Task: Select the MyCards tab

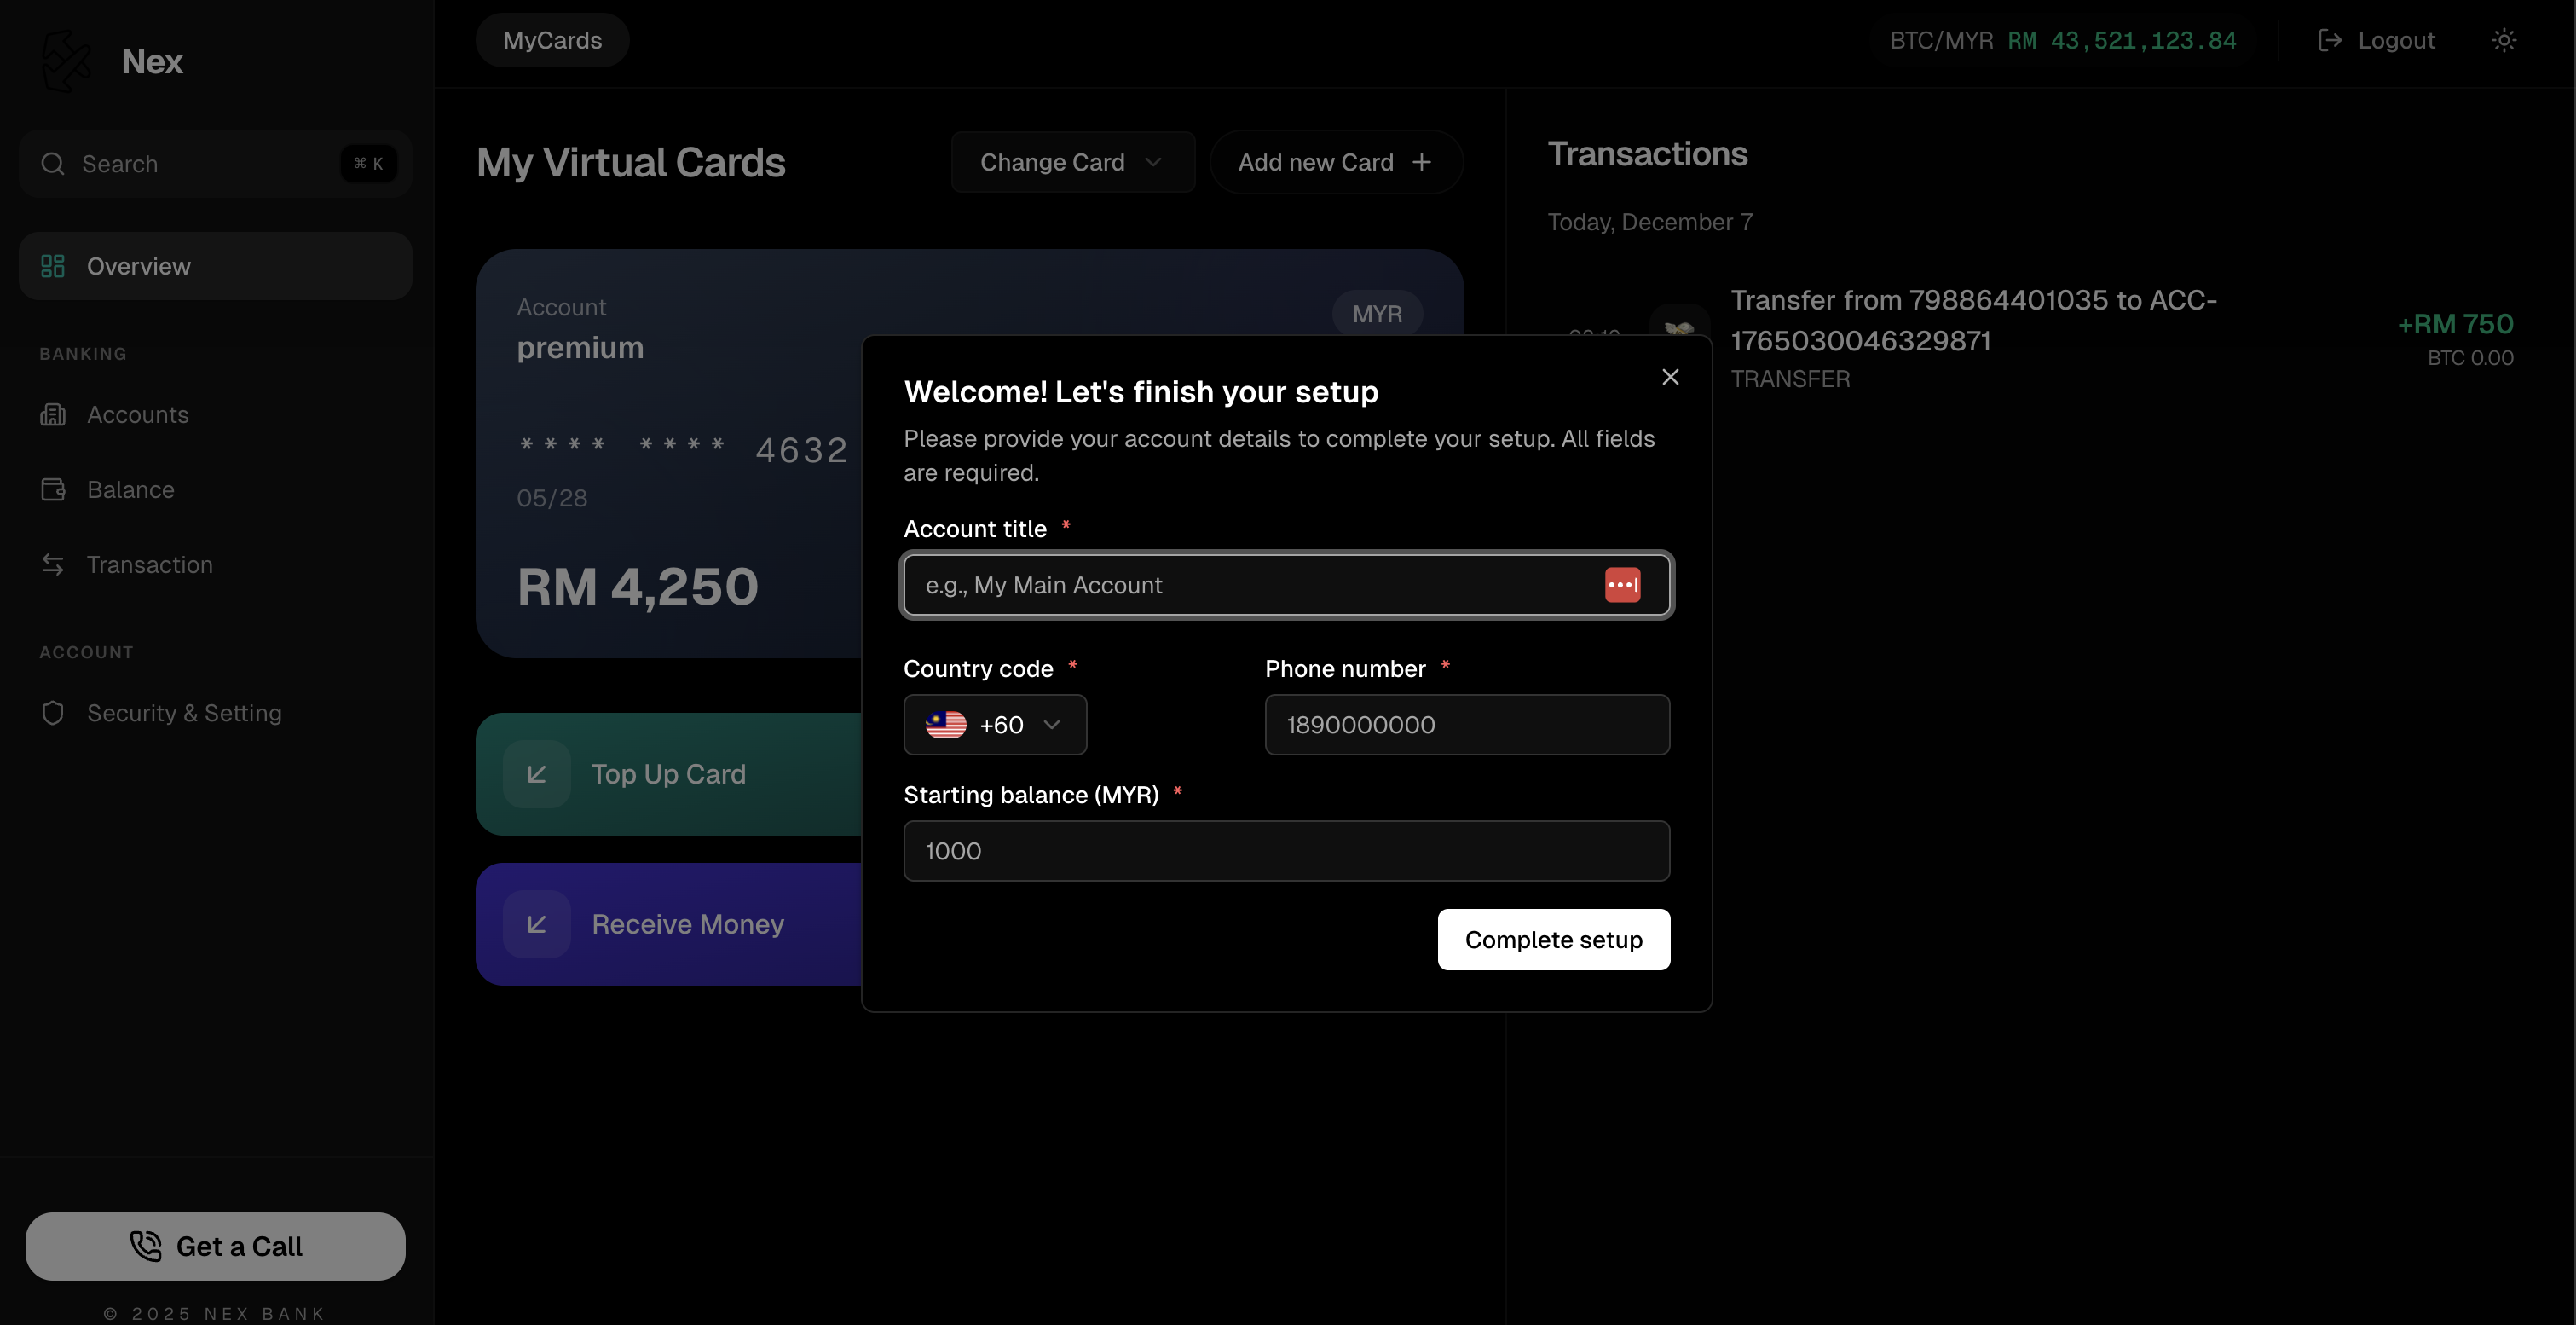Action: [x=552, y=41]
